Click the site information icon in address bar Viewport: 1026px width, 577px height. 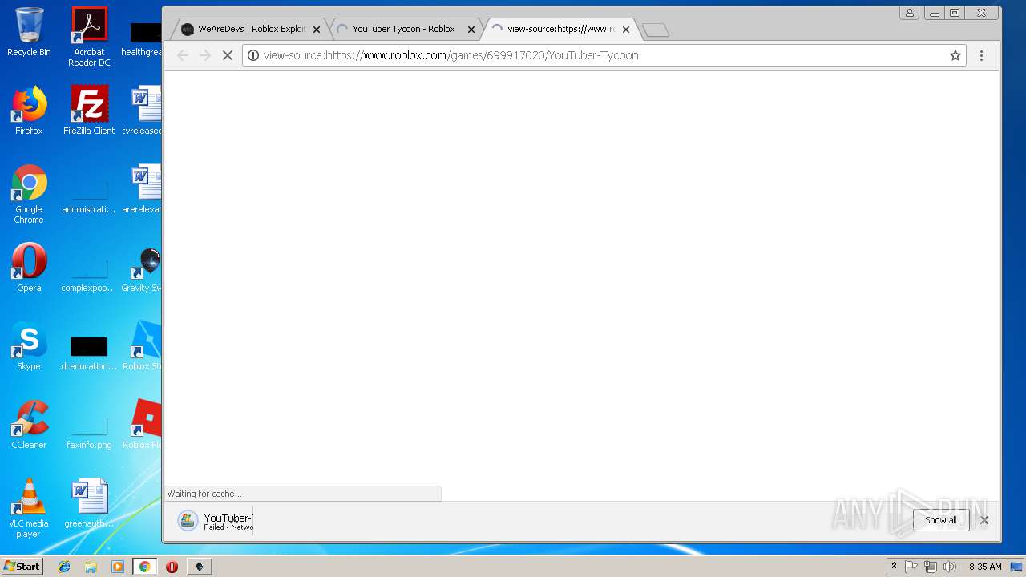[x=253, y=55]
